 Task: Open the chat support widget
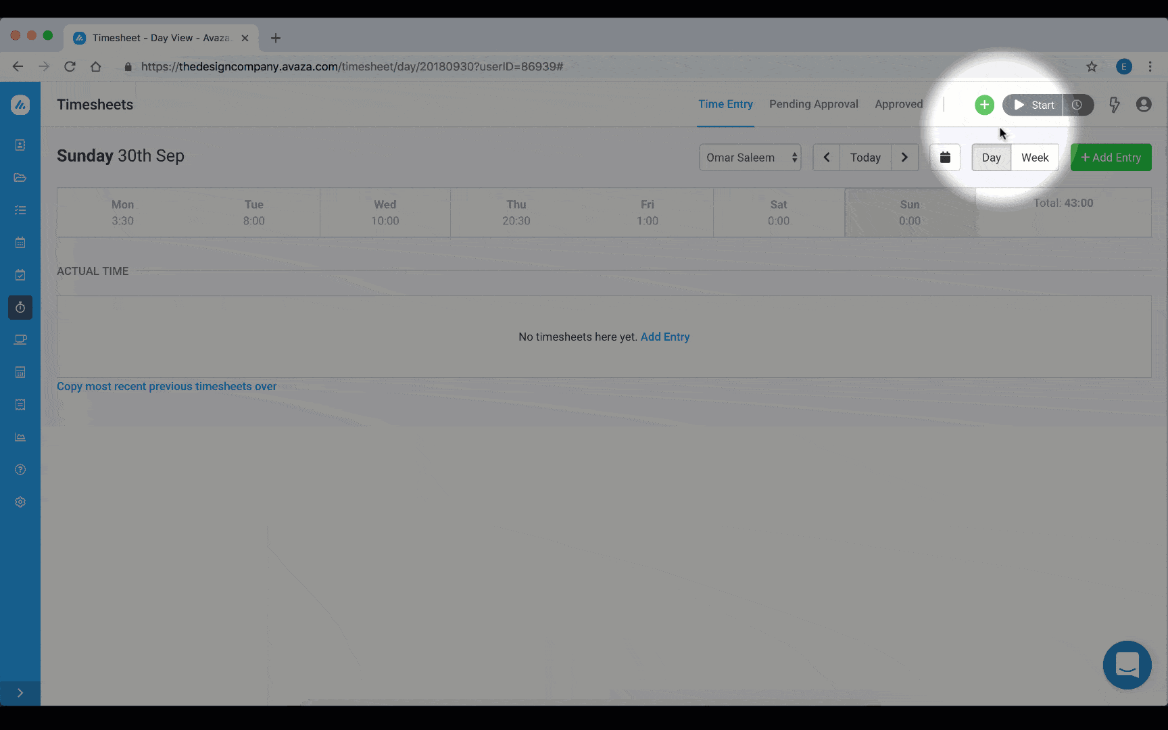point(1127,665)
